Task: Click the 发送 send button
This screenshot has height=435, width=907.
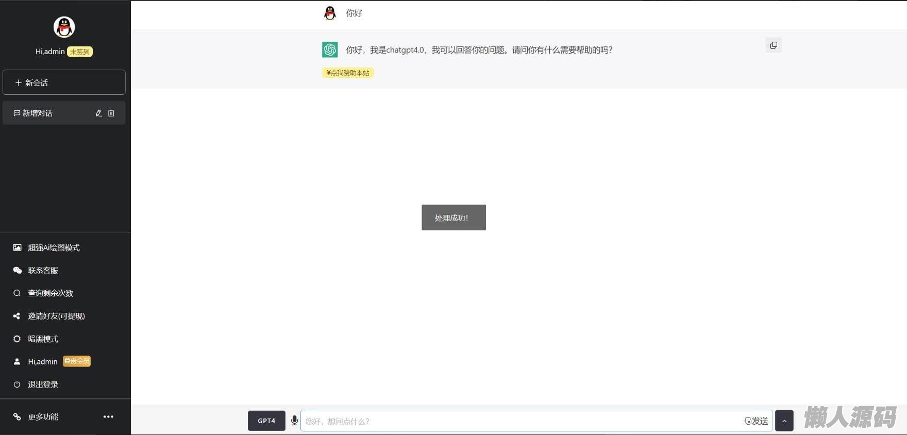Action: pyautogui.click(x=756, y=421)
